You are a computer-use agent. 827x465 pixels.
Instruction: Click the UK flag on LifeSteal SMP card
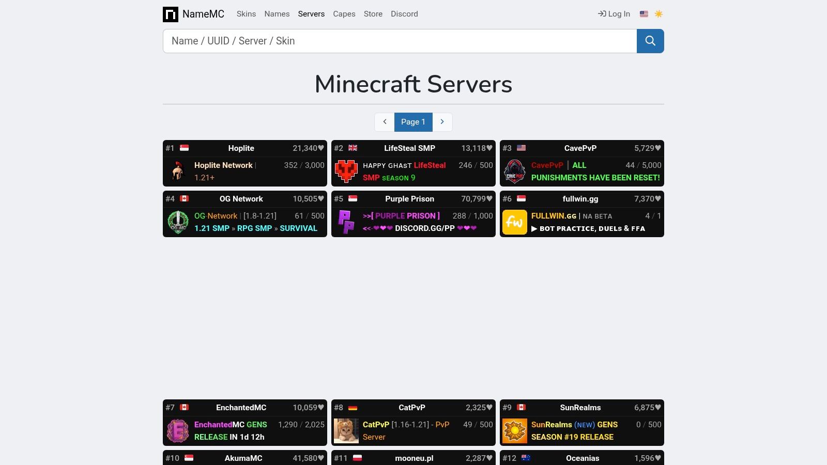point(353,148)
